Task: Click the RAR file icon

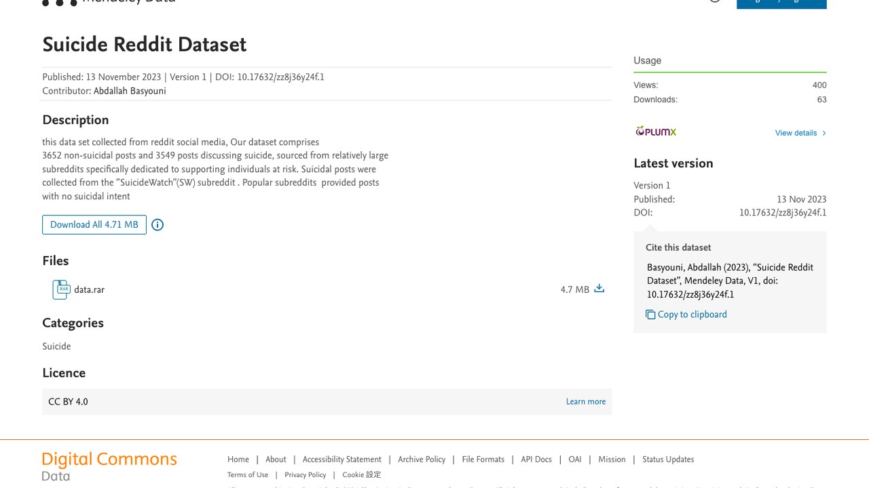Action: 61,289
